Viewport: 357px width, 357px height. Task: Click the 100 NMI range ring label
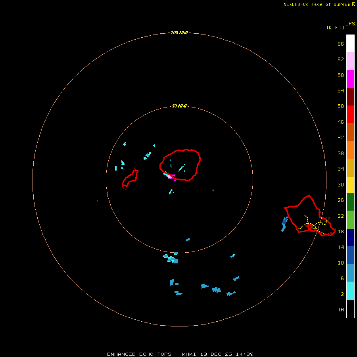(x=179, y=33)
